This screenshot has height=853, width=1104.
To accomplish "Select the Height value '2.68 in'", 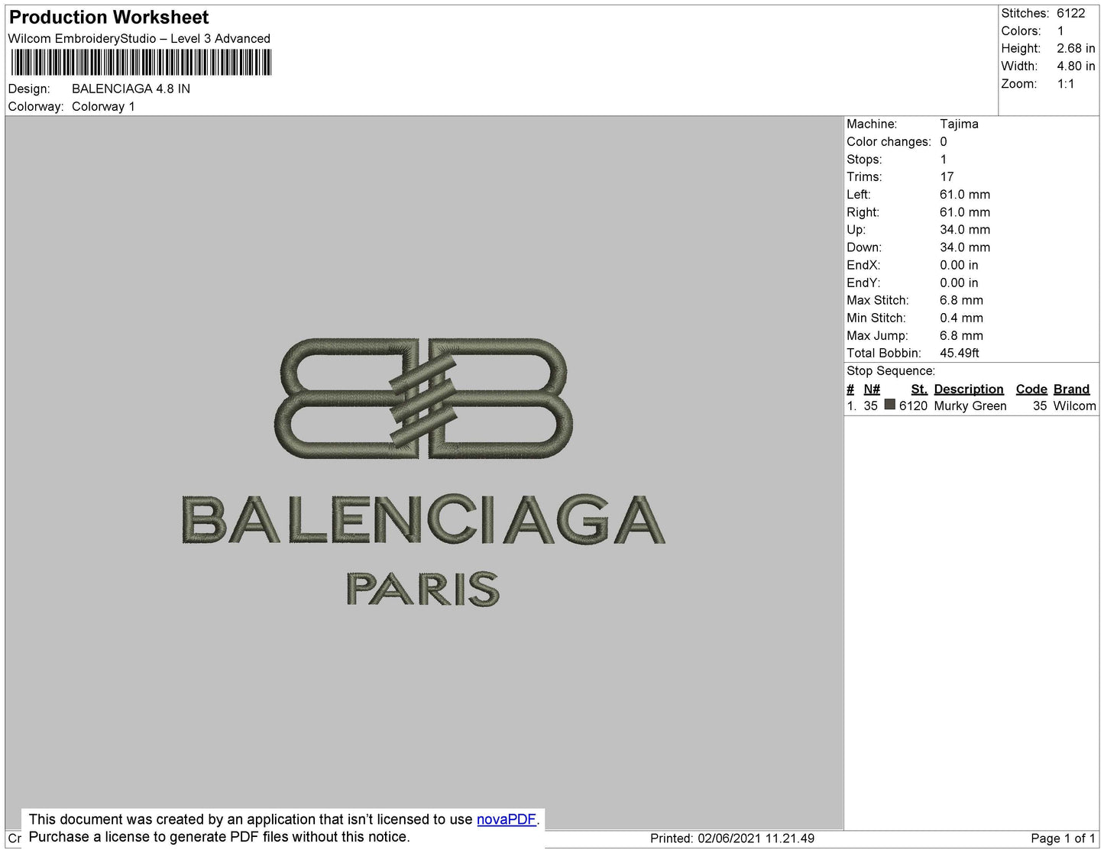I will [x=1076, y=48].
